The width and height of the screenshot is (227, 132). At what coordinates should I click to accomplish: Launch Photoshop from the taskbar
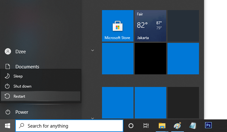(208, 125)
